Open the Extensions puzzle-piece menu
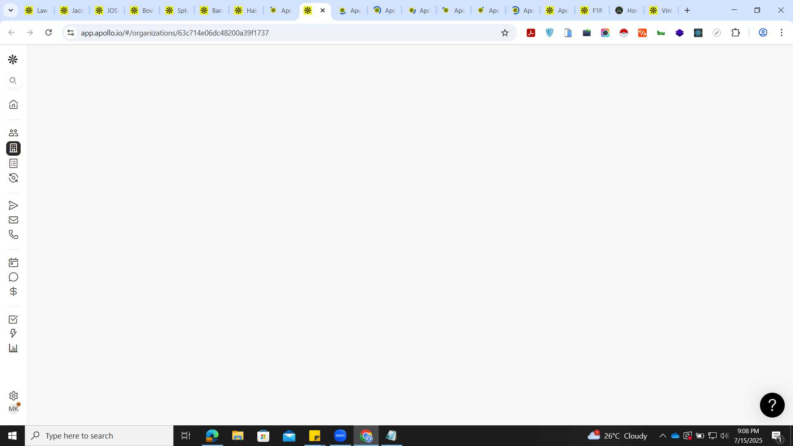This screenshot has width=793, height=446. click(x=736, y=33)
